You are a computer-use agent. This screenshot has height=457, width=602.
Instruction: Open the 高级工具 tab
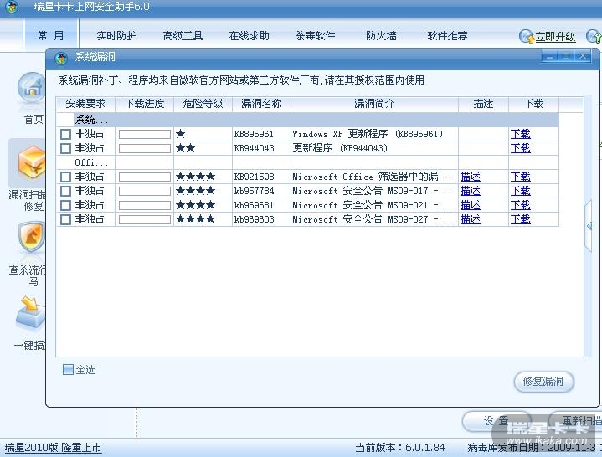[x=183, y=36]
